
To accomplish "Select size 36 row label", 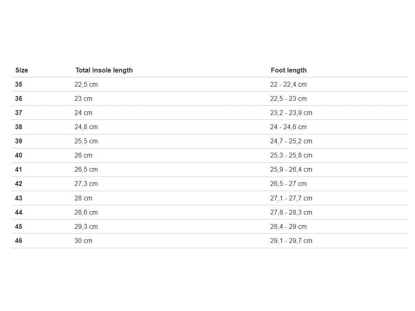I will coord(19,98).
